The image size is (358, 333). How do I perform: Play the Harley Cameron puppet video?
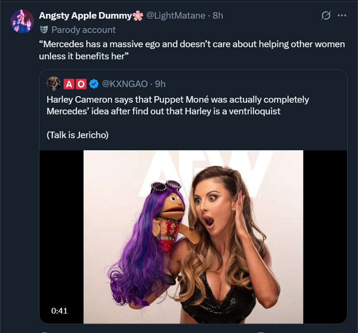tap(193, 237)
